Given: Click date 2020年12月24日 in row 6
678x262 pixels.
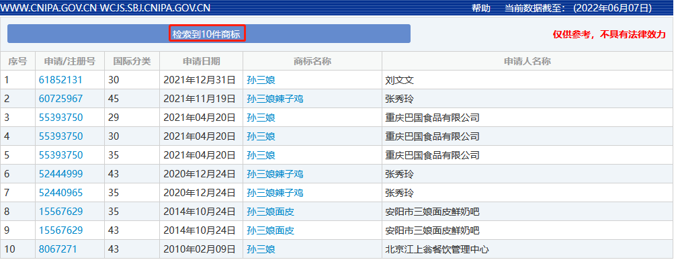Looking at the screenshot, I should 200,174.
